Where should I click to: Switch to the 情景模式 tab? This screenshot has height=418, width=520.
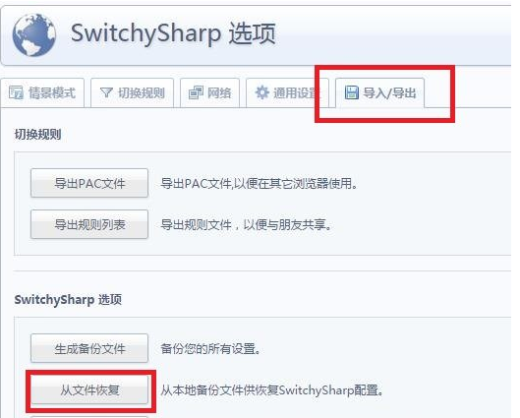point(42,93)
